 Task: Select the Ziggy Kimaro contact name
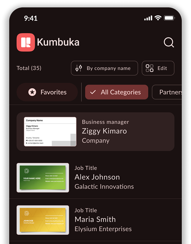[x=104, y=131]
